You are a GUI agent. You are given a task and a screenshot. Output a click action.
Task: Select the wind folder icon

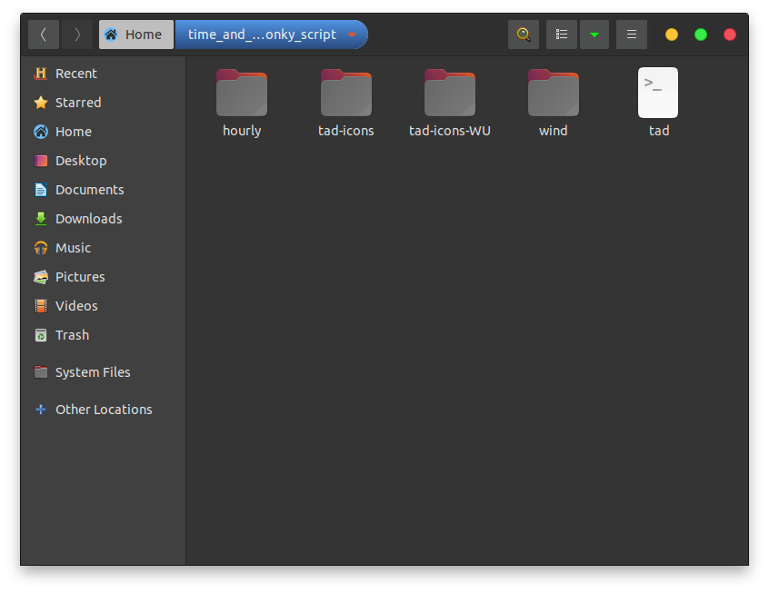(x=554, y=93)
